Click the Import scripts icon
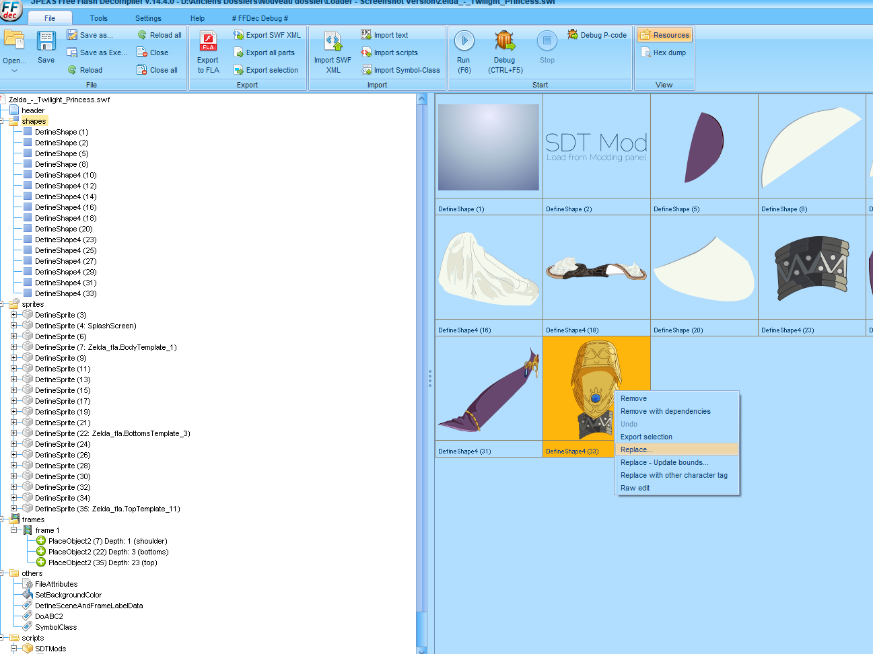The height and width of the screenshot is (654, 873). (x=366, y=52)
